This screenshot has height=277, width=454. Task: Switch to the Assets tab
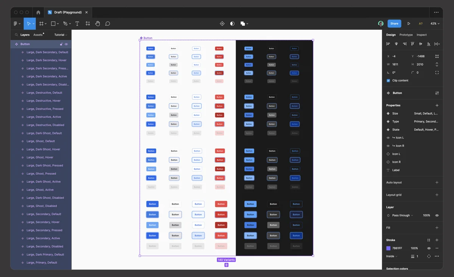point(38,35)
